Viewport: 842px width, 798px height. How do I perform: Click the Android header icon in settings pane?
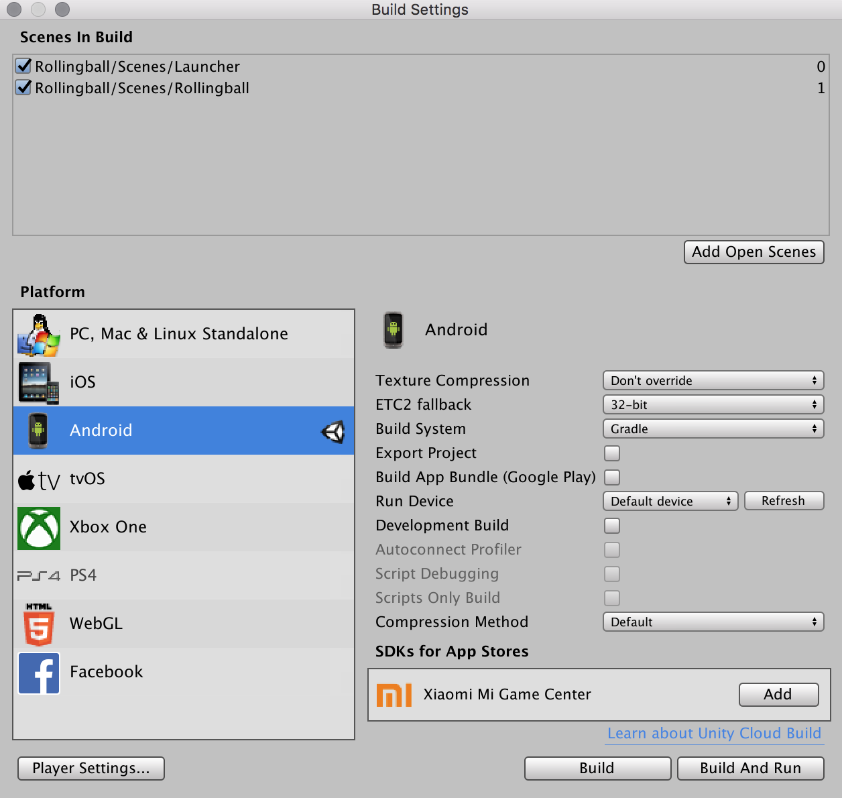(x=394, y=330)
